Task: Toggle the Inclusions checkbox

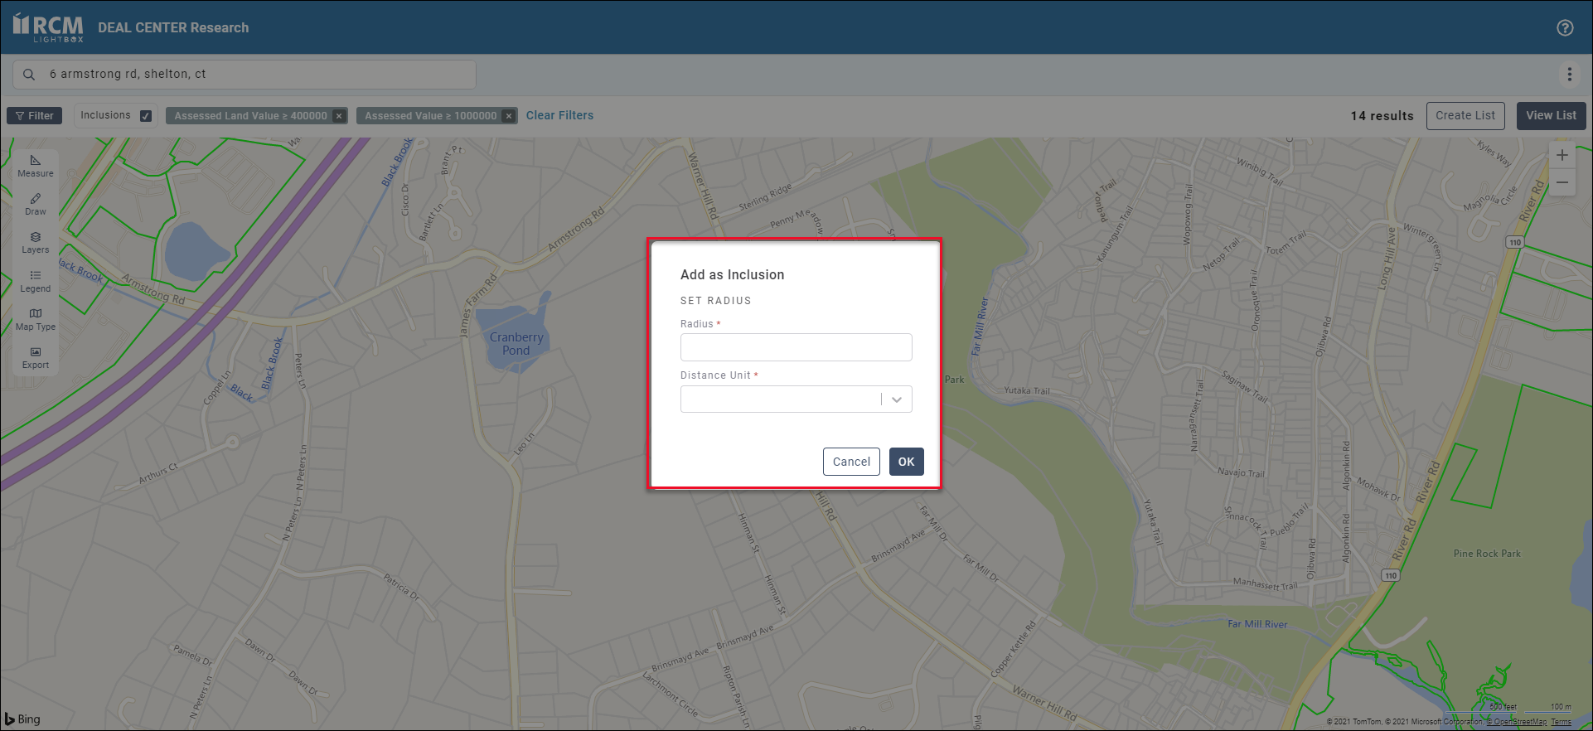Action: (x=146, y=116)
